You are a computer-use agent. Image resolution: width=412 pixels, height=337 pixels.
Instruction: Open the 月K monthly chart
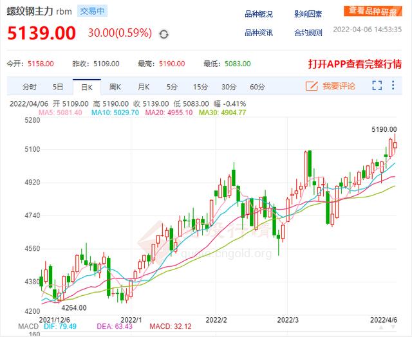(x=143, y=86)
